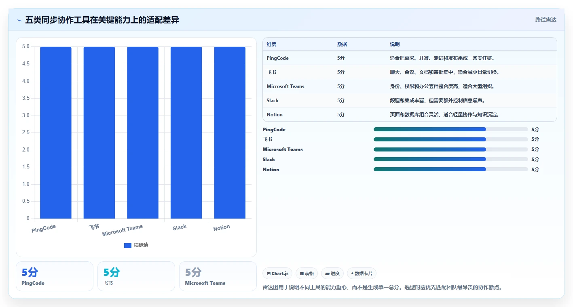
Task: Click 聊天、会议、文档 description text
Action: tap(445, 72)
